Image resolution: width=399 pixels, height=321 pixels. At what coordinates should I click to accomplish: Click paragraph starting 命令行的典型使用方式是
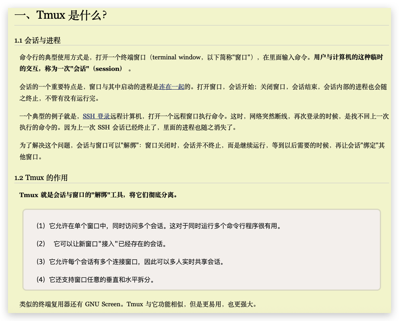(201, 63)
